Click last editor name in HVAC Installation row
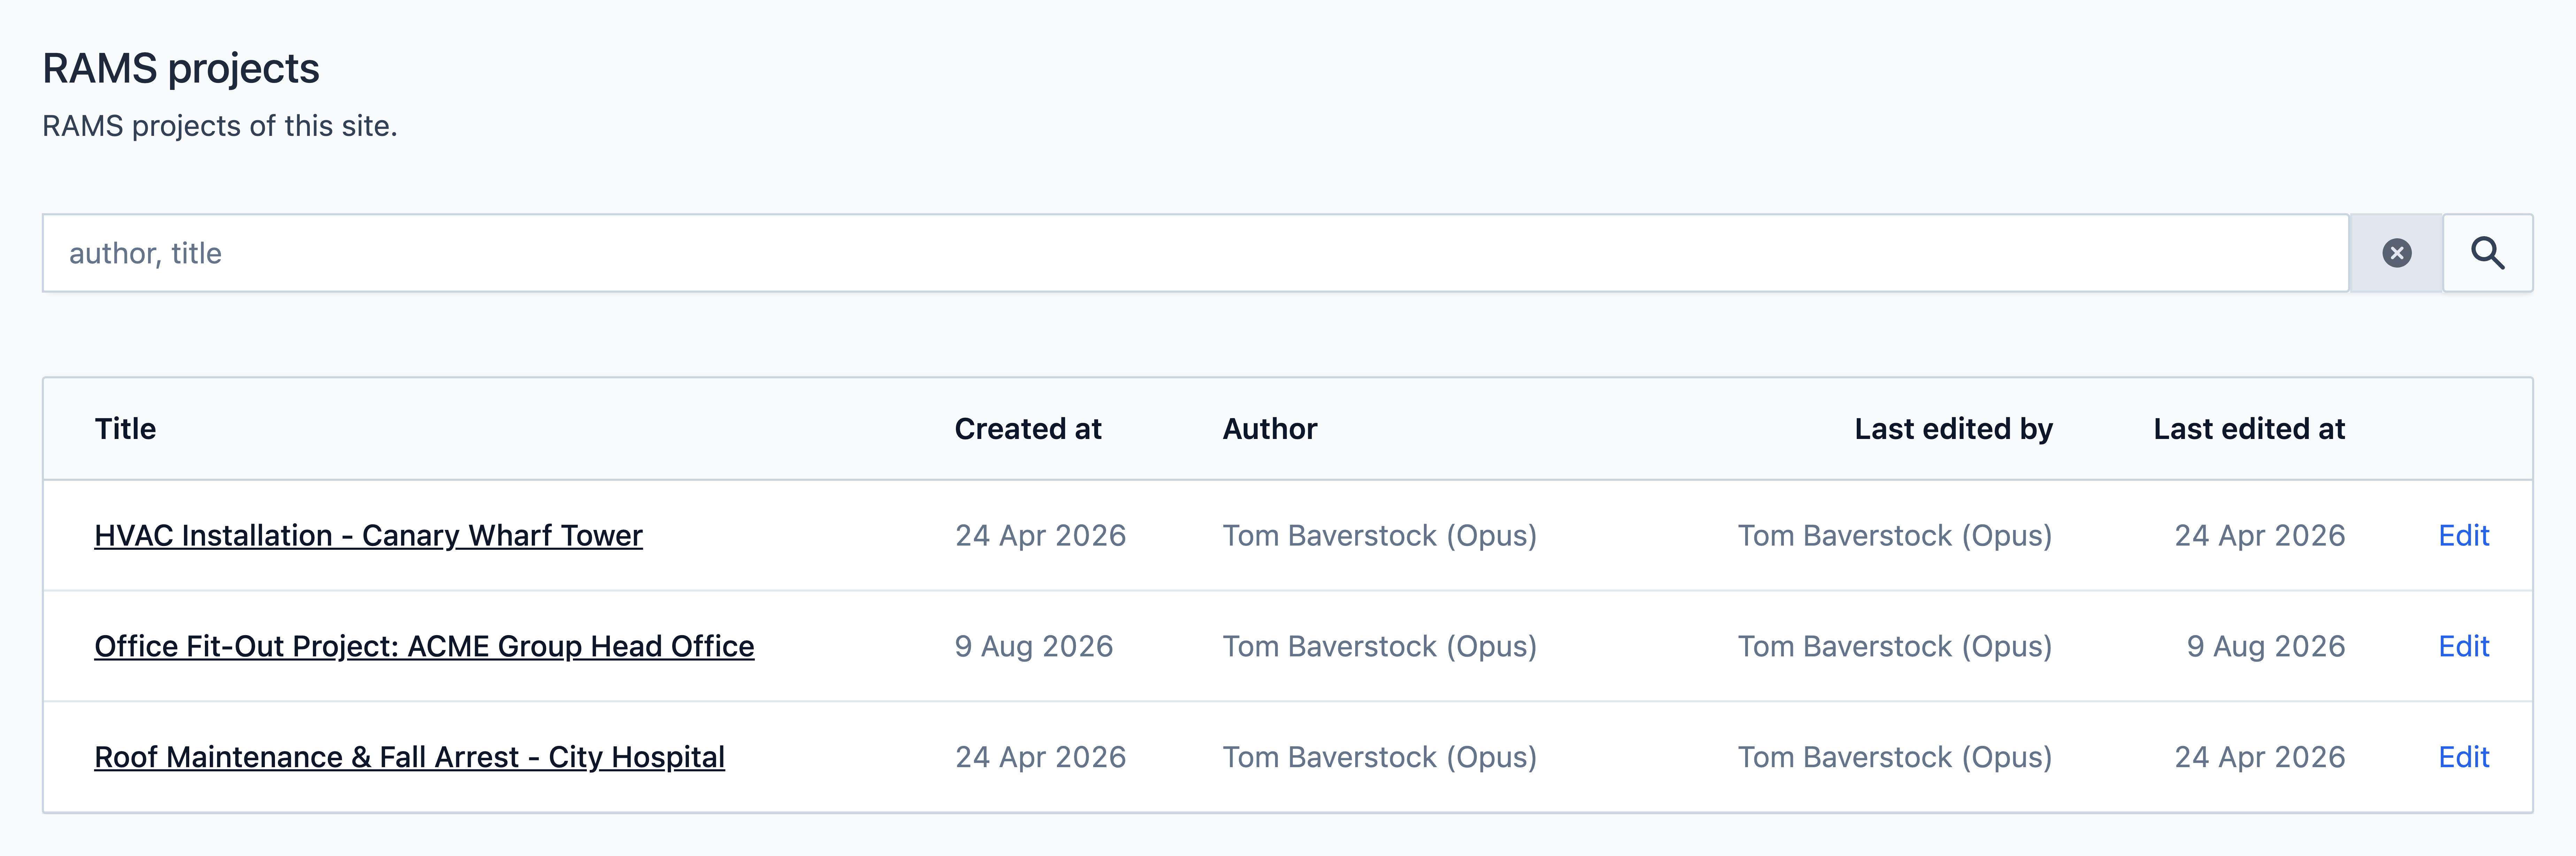Screen dimensions: 2576x856 [1895, 536]
